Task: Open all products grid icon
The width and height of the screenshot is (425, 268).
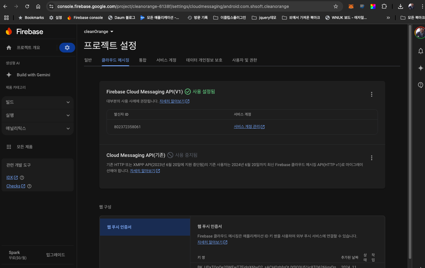Action: (9, 147)
